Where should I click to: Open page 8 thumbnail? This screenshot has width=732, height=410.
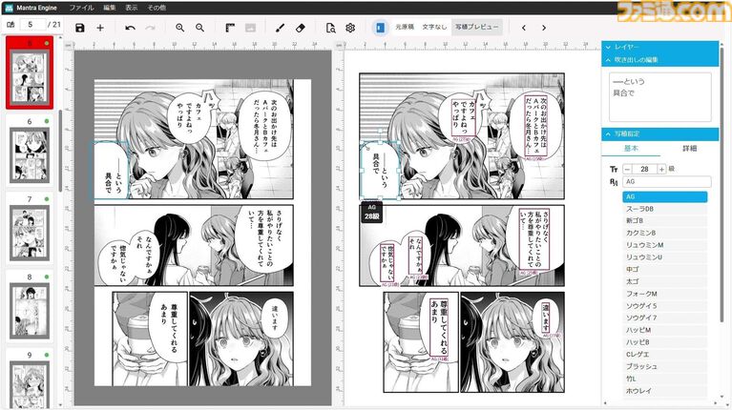click(30, 311)
